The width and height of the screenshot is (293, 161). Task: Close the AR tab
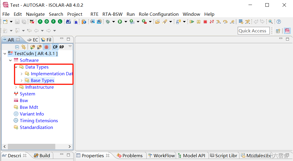[x=18, y=40]
